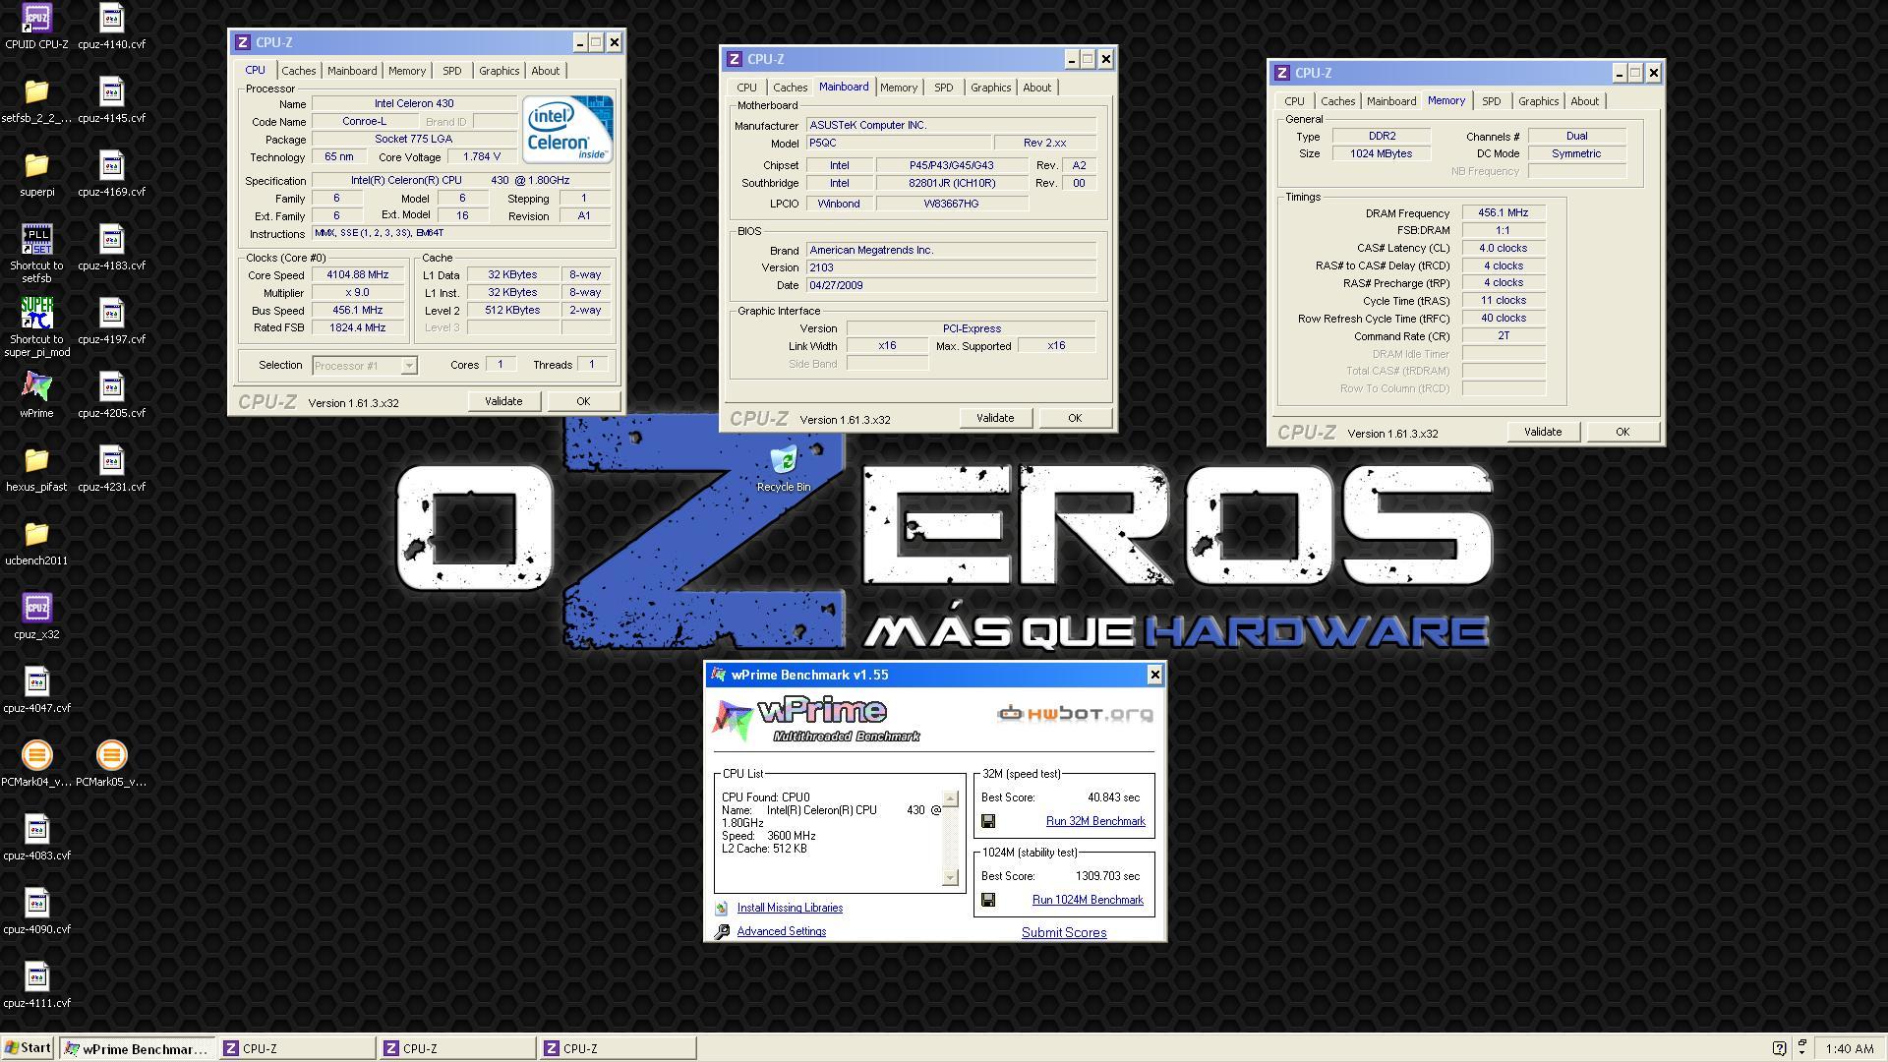
Task: Click the taskbar clock showing 1:40 AM
Action: click(1850, 1049)
